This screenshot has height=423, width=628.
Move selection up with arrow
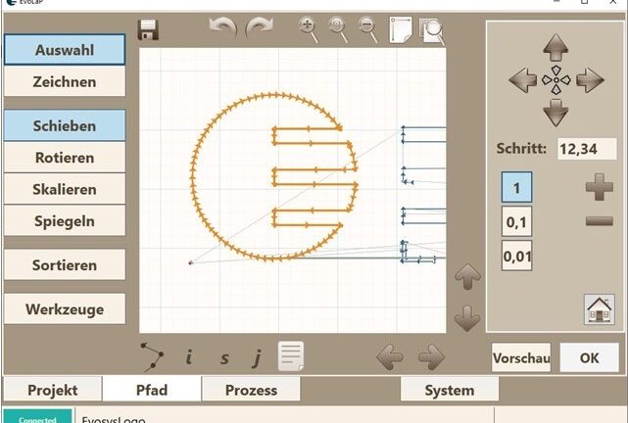point(556,47)
